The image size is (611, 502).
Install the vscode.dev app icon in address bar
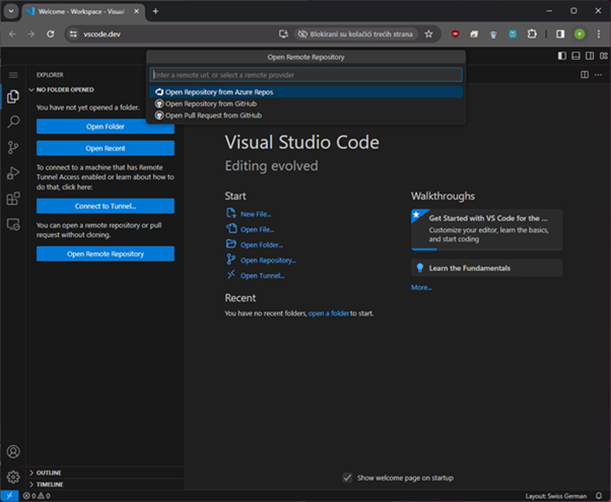point(283,34)
